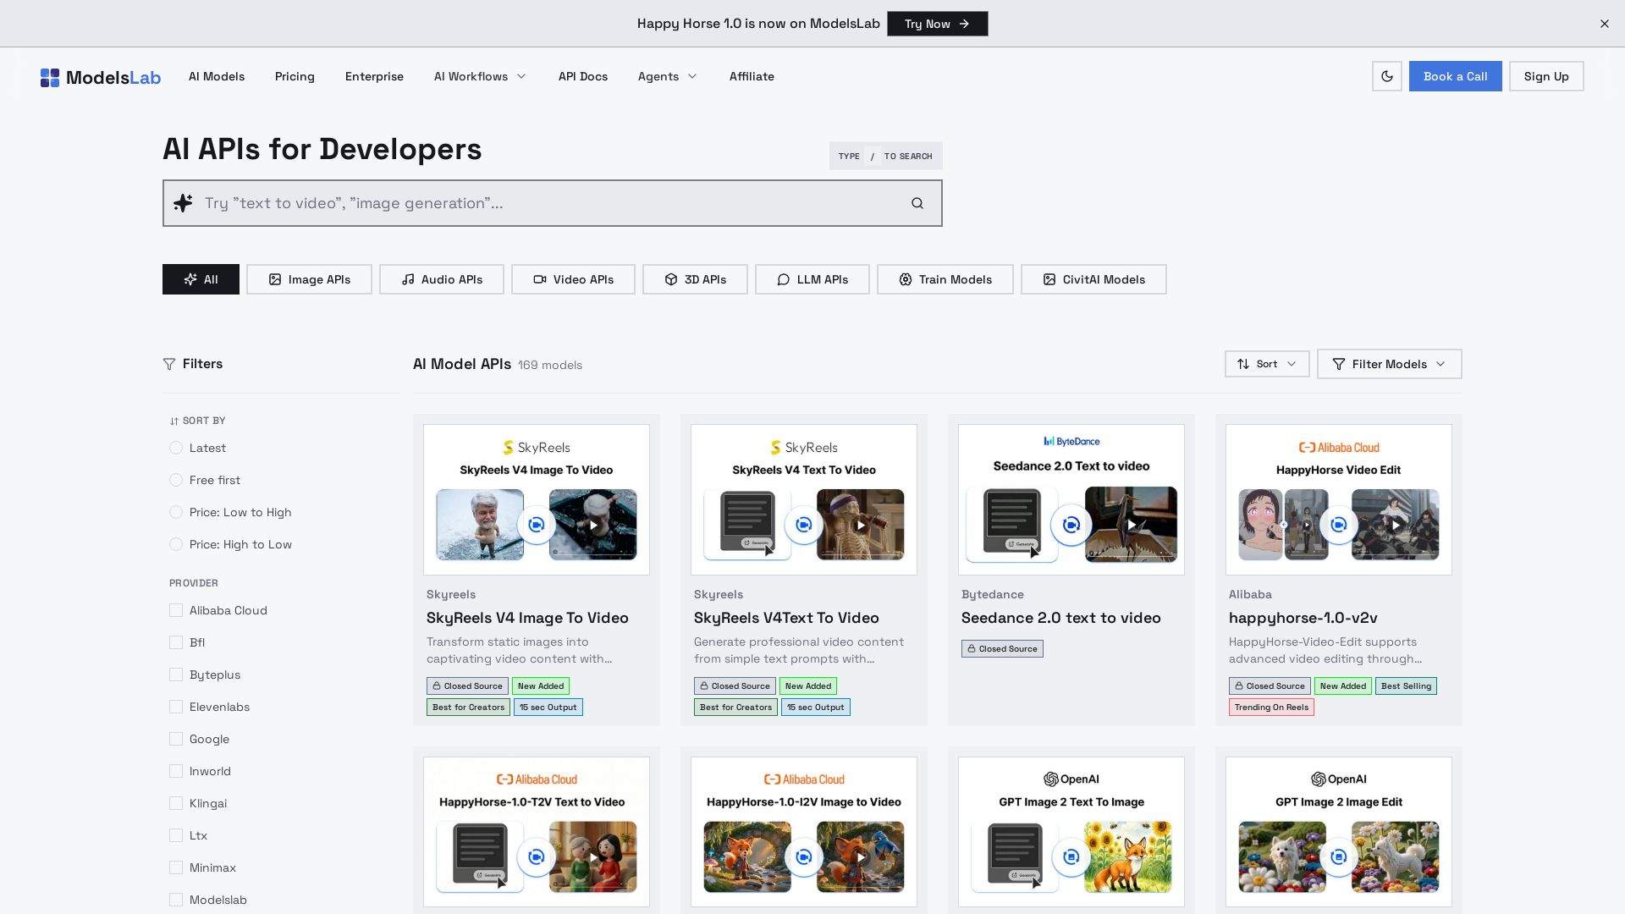Switch to Image APIs tab
Viewport: 1625px width, 914px height.
coord(309,279)
